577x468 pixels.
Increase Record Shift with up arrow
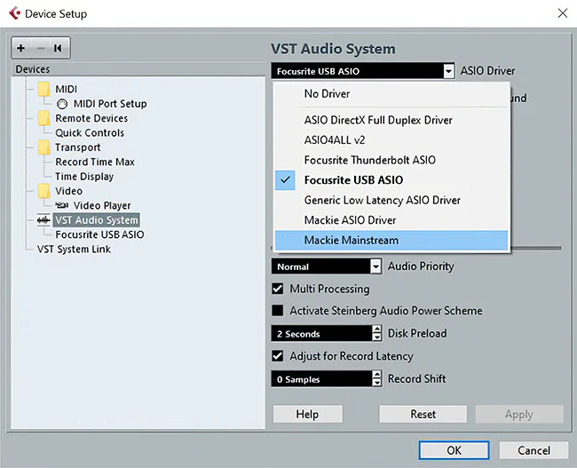(376, 375)
